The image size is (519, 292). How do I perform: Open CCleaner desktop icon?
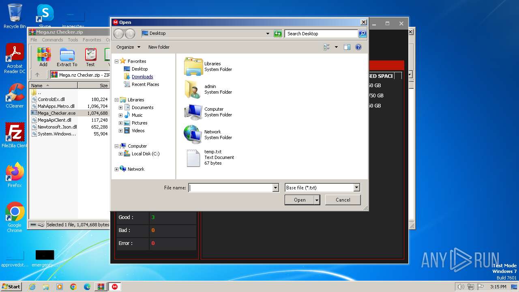point(15,96)
